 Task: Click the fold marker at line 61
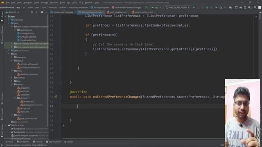point(61,40)
